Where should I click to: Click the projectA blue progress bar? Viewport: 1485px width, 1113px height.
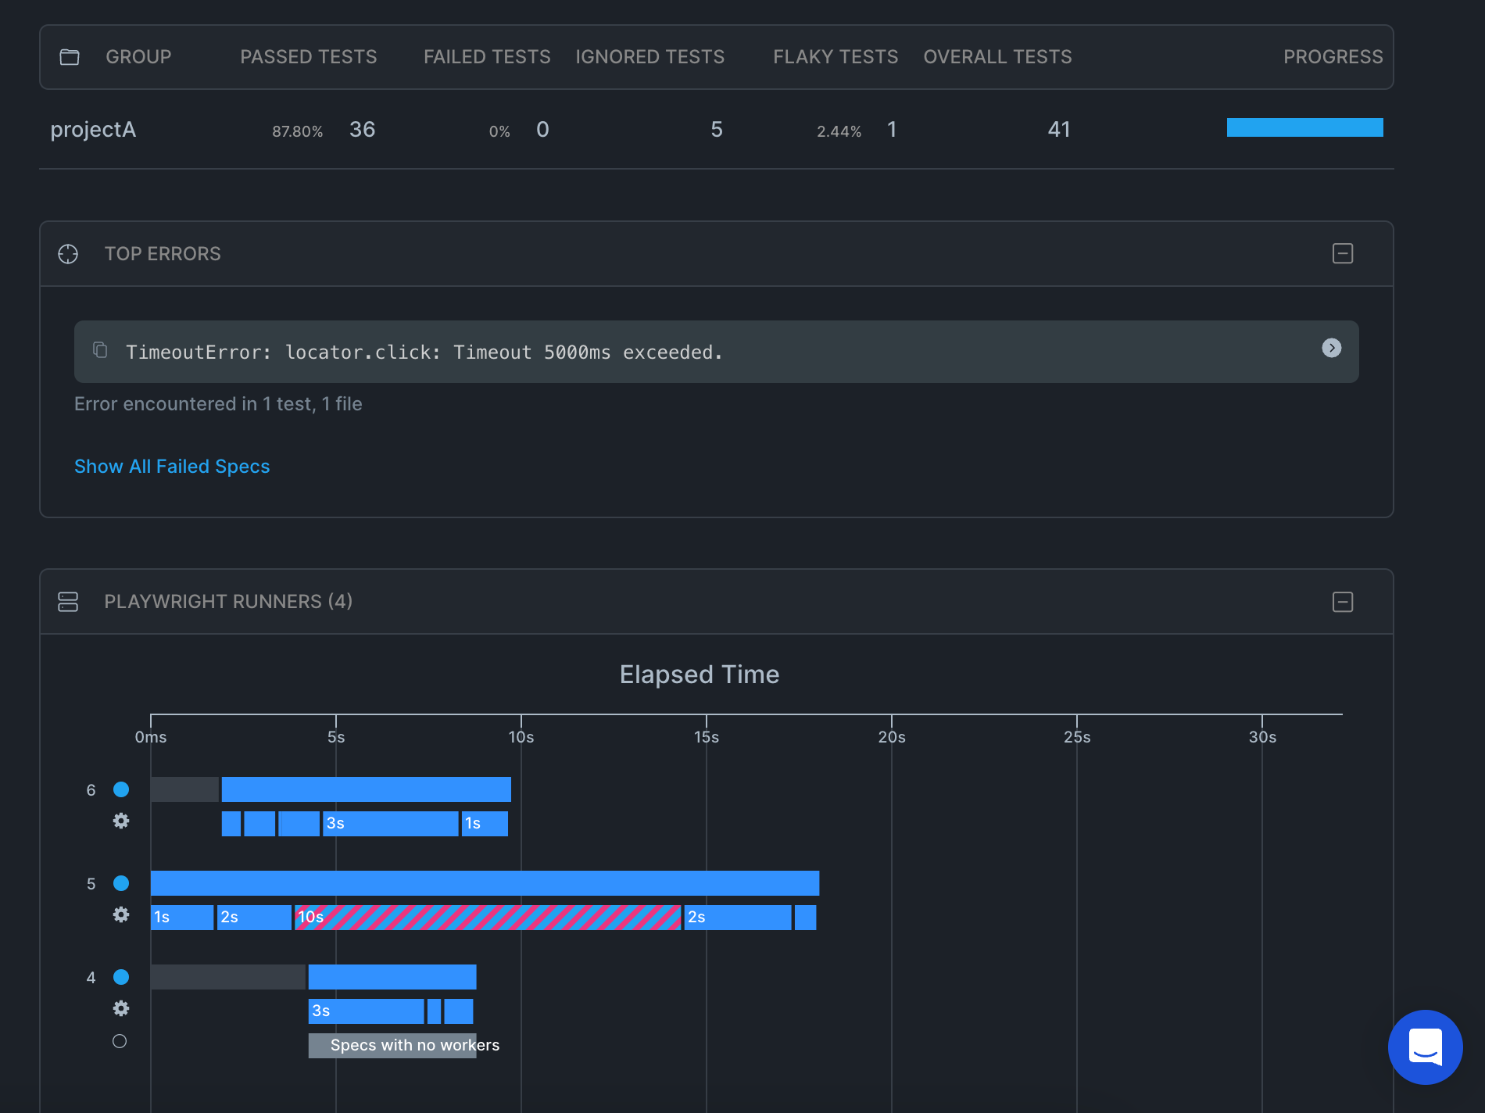click(x=1305, y=127)
